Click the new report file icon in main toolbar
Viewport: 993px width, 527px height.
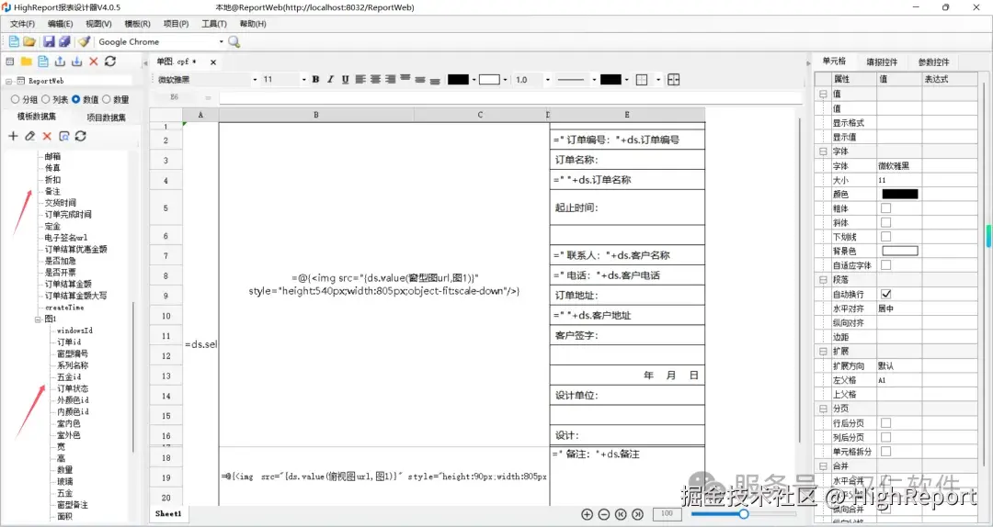coord(13,41)
